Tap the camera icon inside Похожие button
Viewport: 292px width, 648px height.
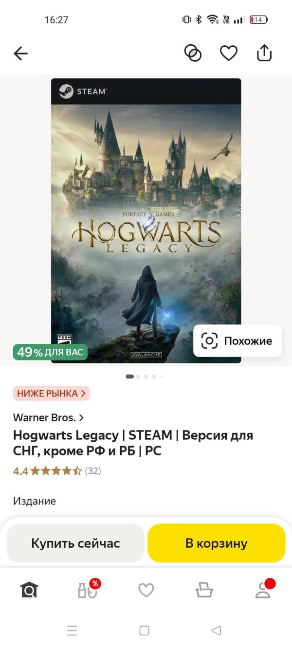[209, 341]
